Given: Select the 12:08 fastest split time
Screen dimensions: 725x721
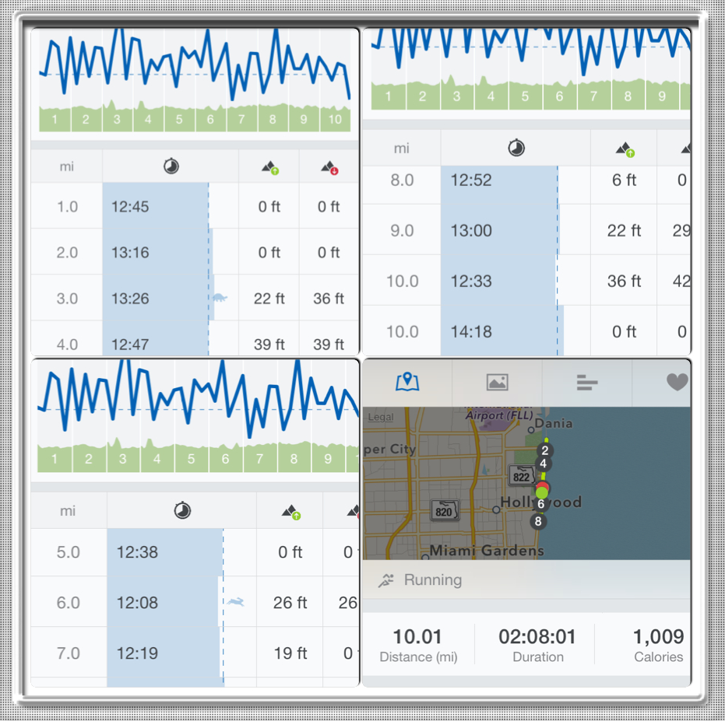Looking at the screenshot, I should click(x=137, y=602).
